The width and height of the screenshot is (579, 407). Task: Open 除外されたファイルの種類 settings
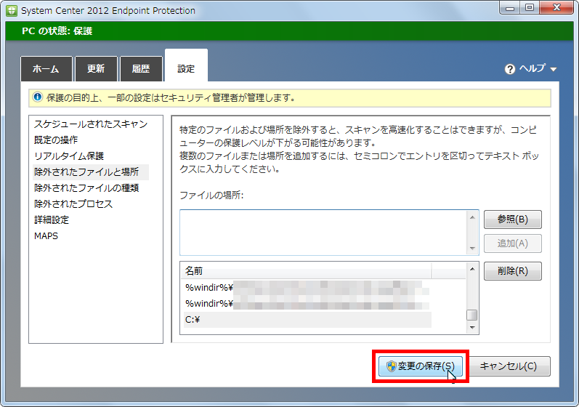pyautogui.click(x=86, y=188)
